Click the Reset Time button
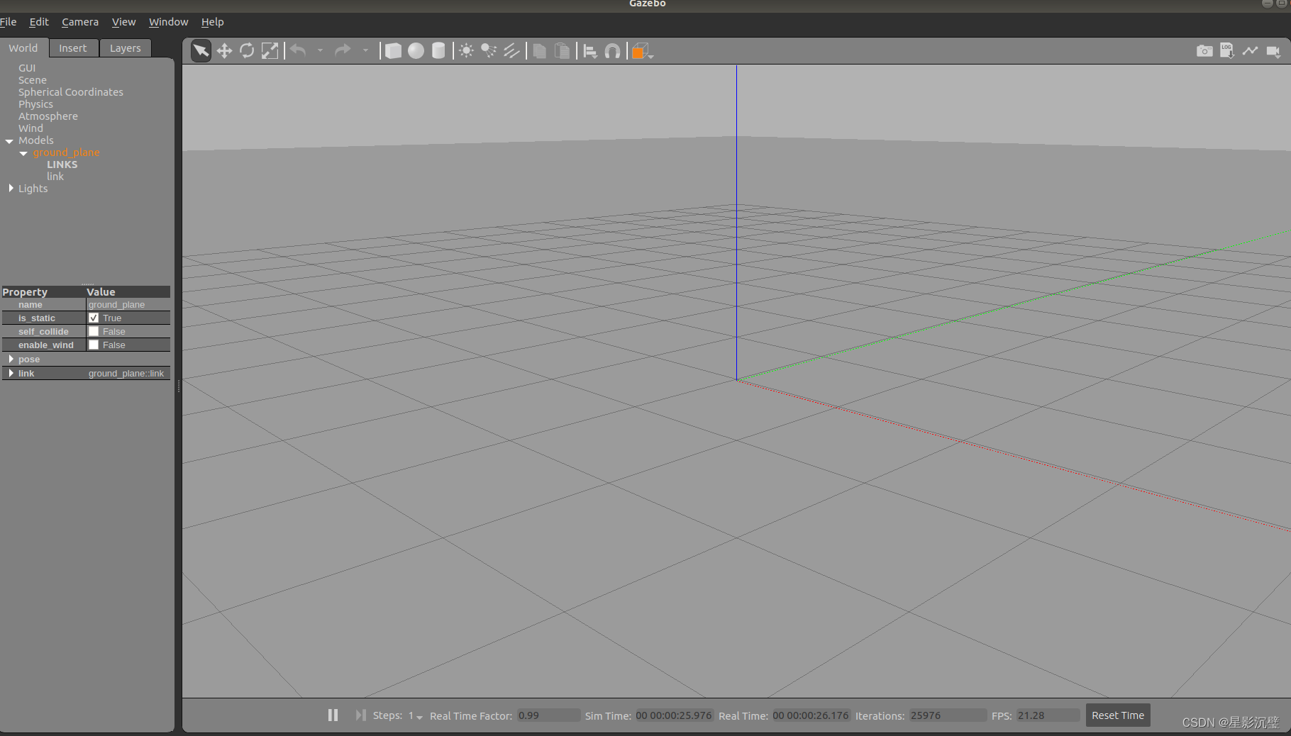The width and height of the screenshot is (1291, 736). coord(1118,715)
